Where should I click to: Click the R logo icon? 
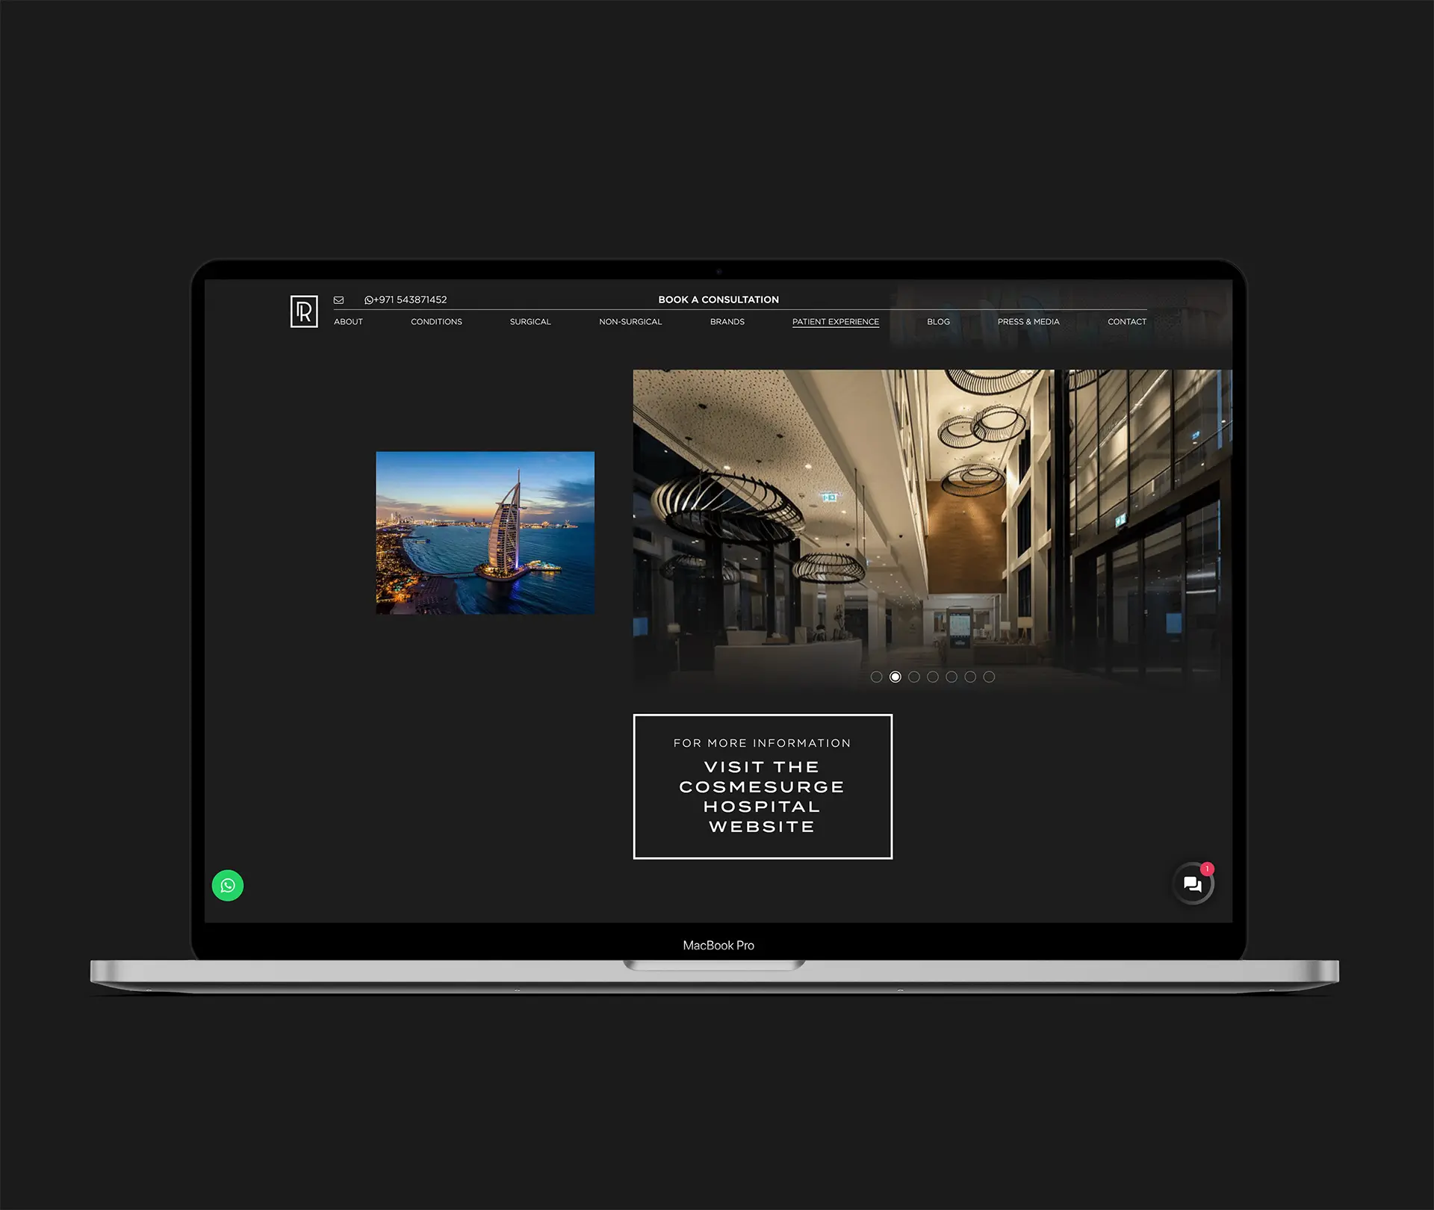(304, 311)
